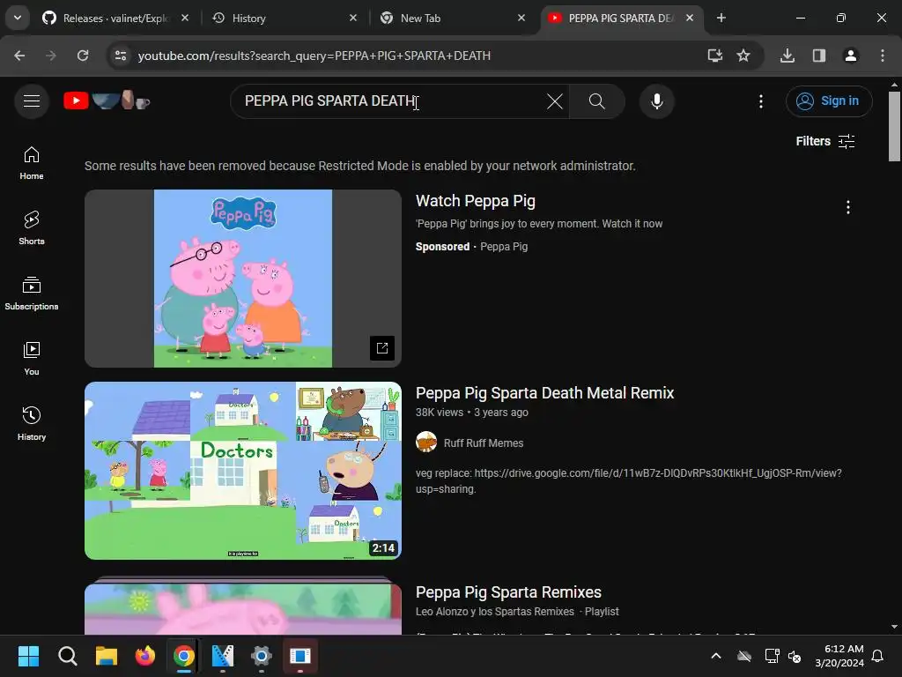Select PEPPA PIG SPARTA DEATH tab

pyautogui.click(x=621, y=18)
